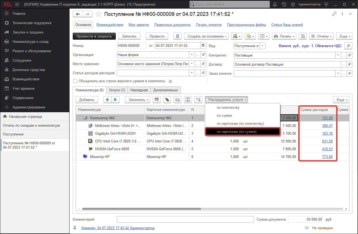
Task: Move row down with blue arrow
Action: (115, 100)
